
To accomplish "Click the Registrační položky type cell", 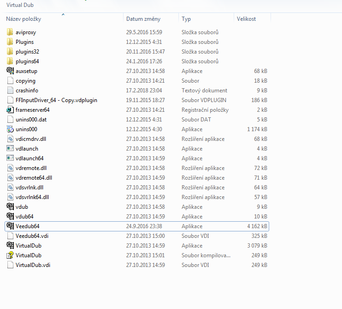I will click(x=205, y=110).
